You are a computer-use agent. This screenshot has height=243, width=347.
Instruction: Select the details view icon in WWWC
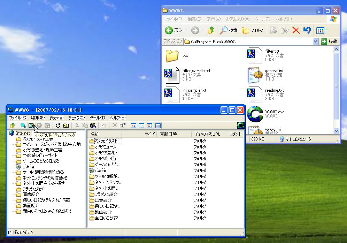pyautogui.click(x=158, y=126)
